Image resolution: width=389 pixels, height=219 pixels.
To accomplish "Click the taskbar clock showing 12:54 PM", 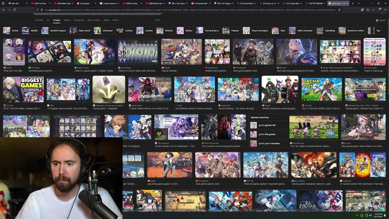I will point(378,215).
